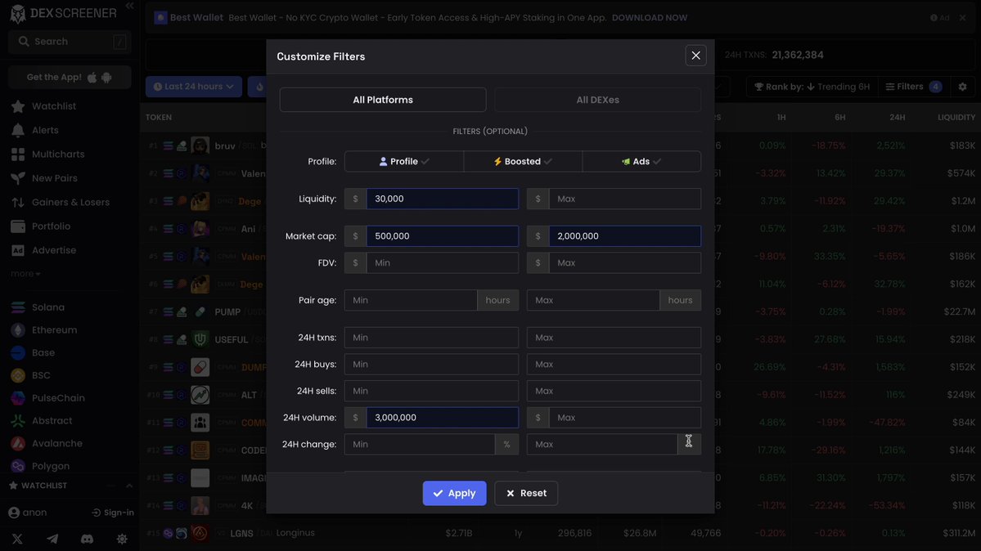Click Liquidity Max field
Viewport: 981px width, 551px height.
point(624,199)
